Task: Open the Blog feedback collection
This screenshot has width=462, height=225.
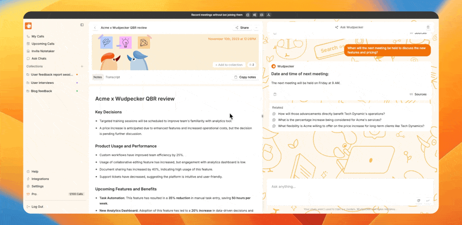Action: coord(41,91)
